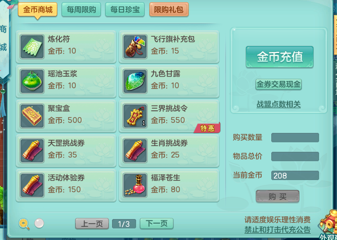The width and height of the screenshot is (337, 240).
Task: Open the 限购礼包 tab
Action: (x=169, y=9)
